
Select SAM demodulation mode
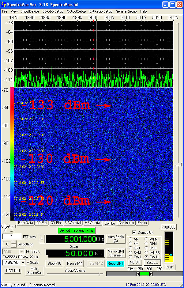click(130, 252)
